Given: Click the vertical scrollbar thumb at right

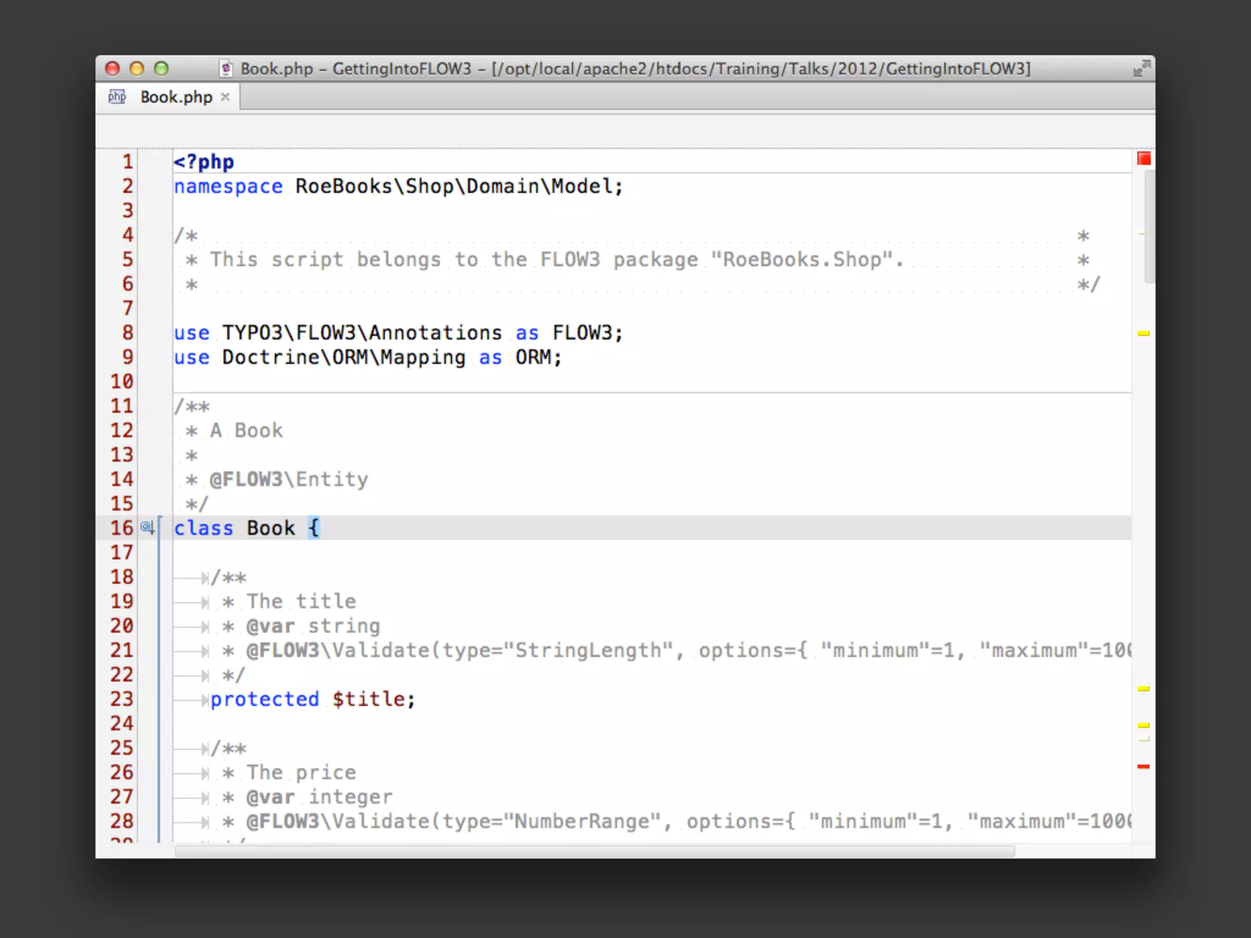Looking at the screenshot, I should tap(1149, 226).
